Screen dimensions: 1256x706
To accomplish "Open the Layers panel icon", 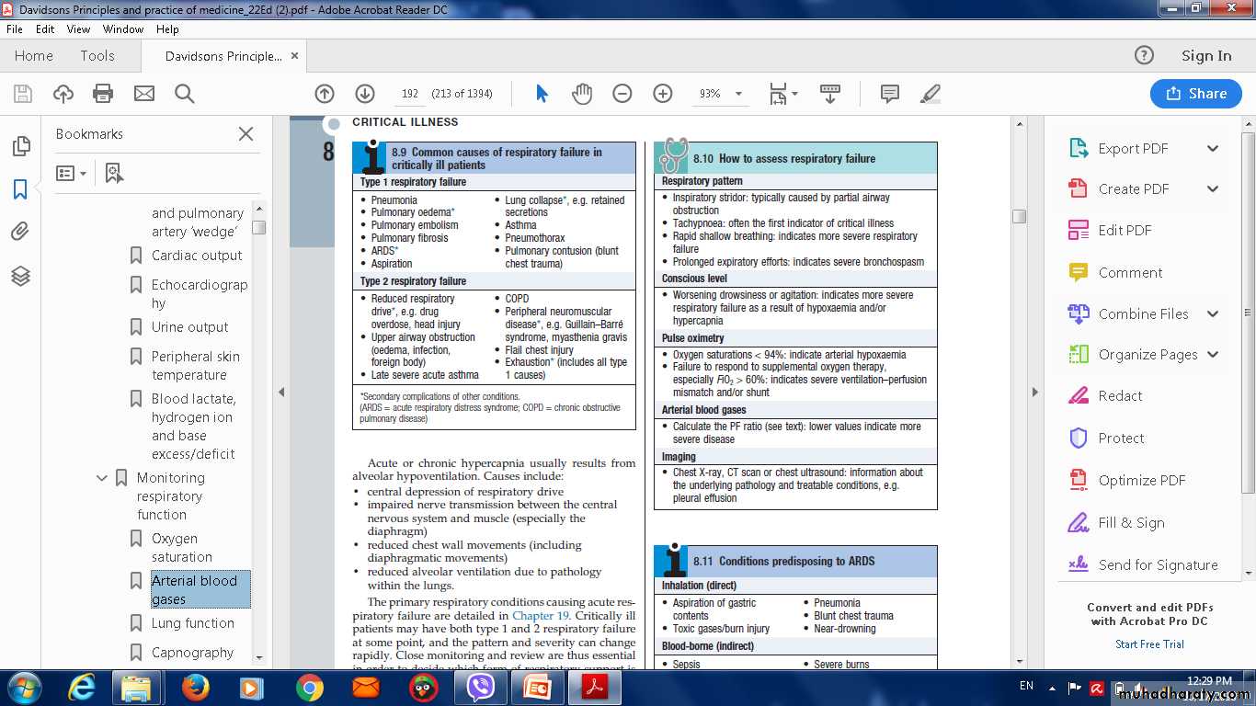I will click(20, 276).
